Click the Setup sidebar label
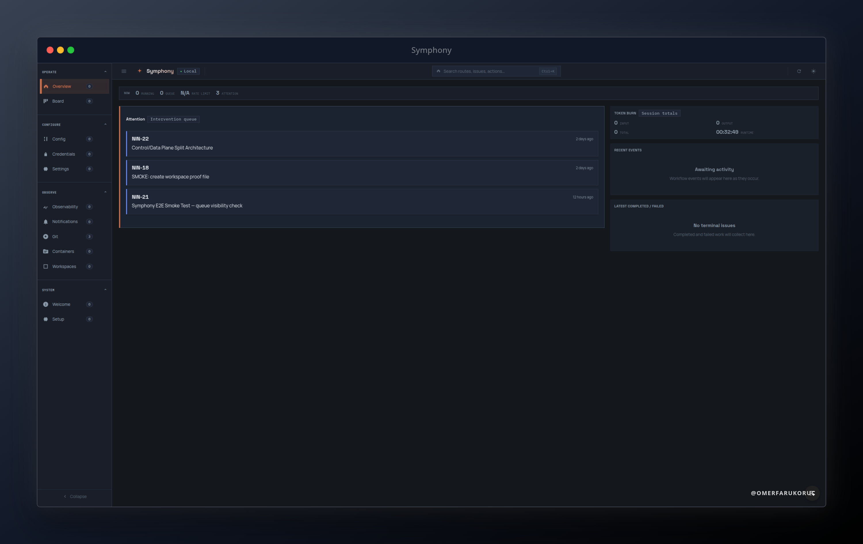The width and height of the screenshot is (863, 544). pyautogui.click(x=58, y=319)
